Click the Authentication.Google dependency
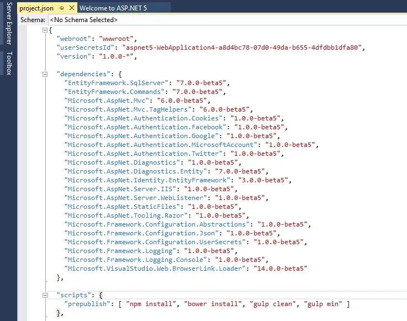 pos(141,136)
